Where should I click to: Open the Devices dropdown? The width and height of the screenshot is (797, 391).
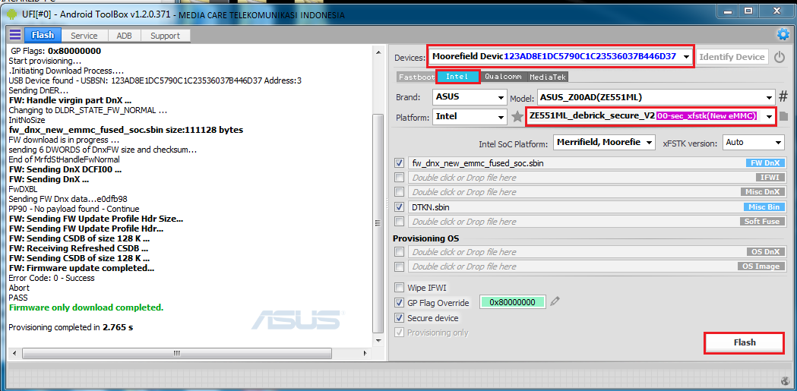[x=561, y=57]
